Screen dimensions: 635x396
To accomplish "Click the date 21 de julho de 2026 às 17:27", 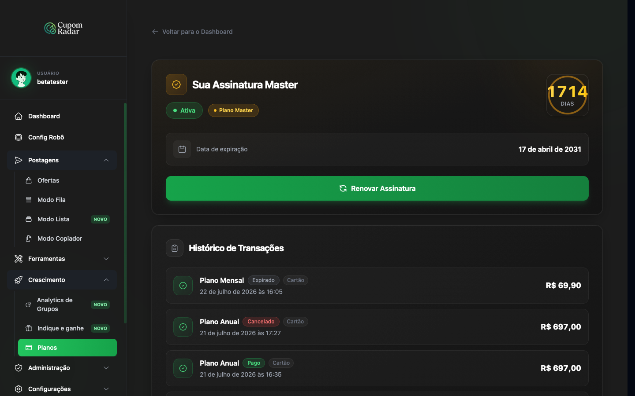I will [240, 333].
